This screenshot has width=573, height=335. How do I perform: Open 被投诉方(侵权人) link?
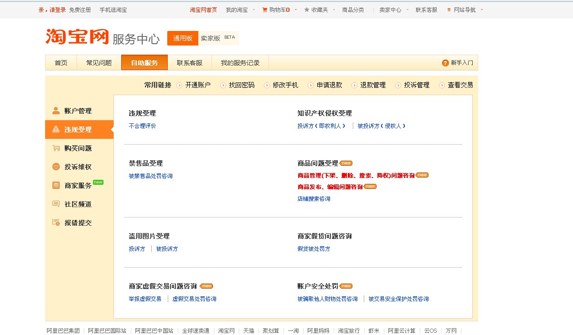[382, 126]
